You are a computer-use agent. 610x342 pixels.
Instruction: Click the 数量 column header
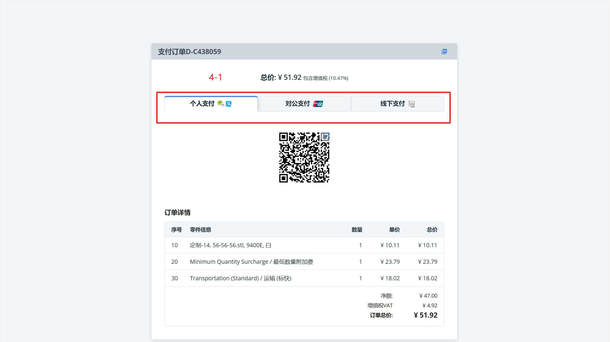point(357,230)
